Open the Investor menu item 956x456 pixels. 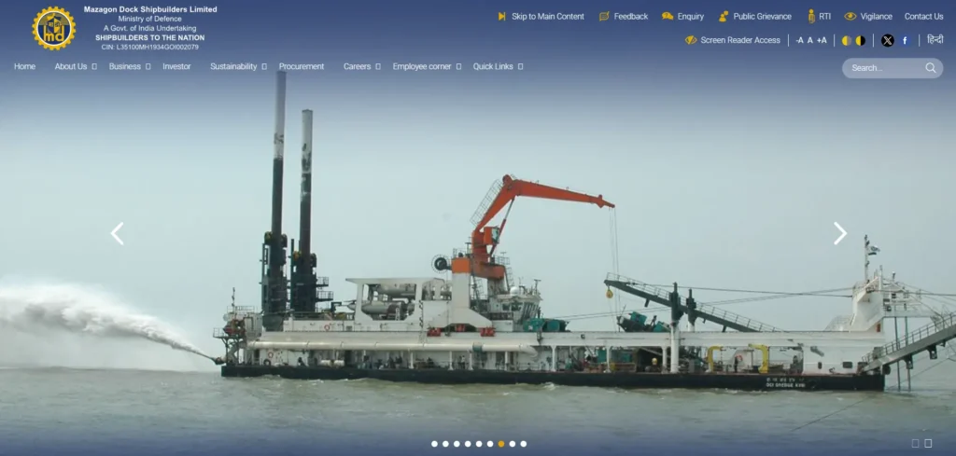[x=176, y=67]
